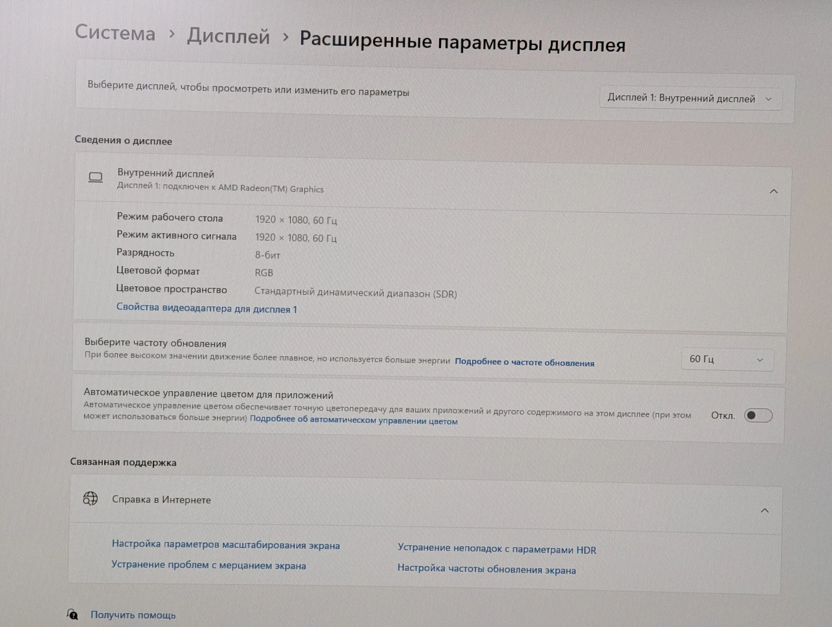The width and height of the screenshot is (832, 627).
Task: Collapse the Внутренний дисплей info section
Action: pos(774,192)
